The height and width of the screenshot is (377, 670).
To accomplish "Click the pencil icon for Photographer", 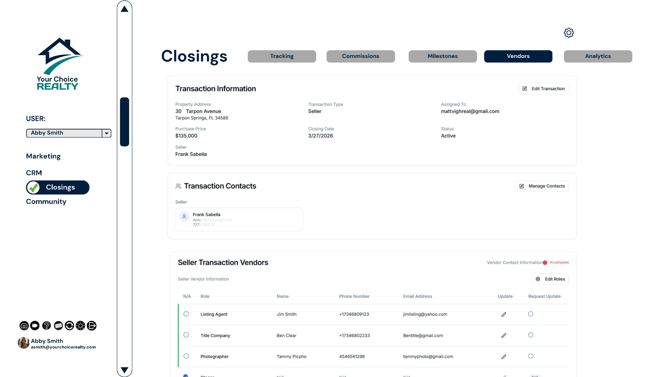I will tap(504, 357).
